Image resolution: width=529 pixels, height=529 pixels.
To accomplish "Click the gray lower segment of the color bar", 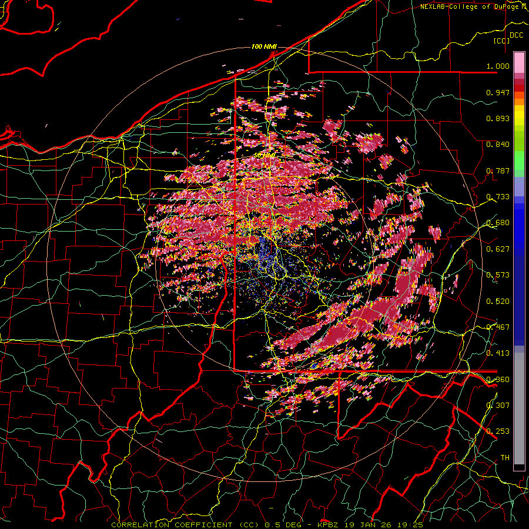I will coord(519,410).
